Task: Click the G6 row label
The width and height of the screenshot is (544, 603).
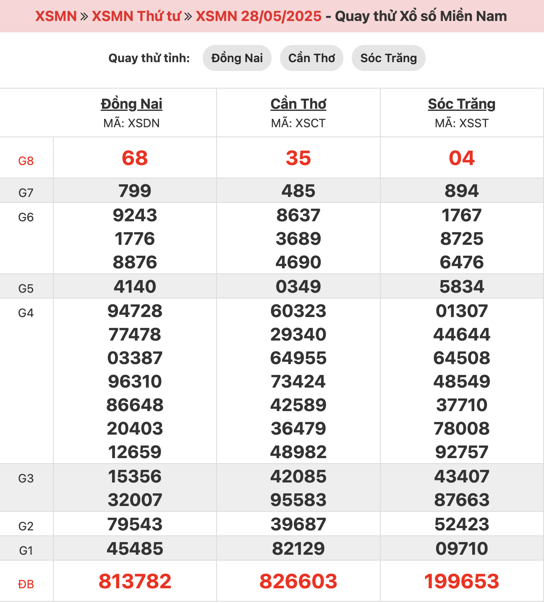Action: (26, 217)
